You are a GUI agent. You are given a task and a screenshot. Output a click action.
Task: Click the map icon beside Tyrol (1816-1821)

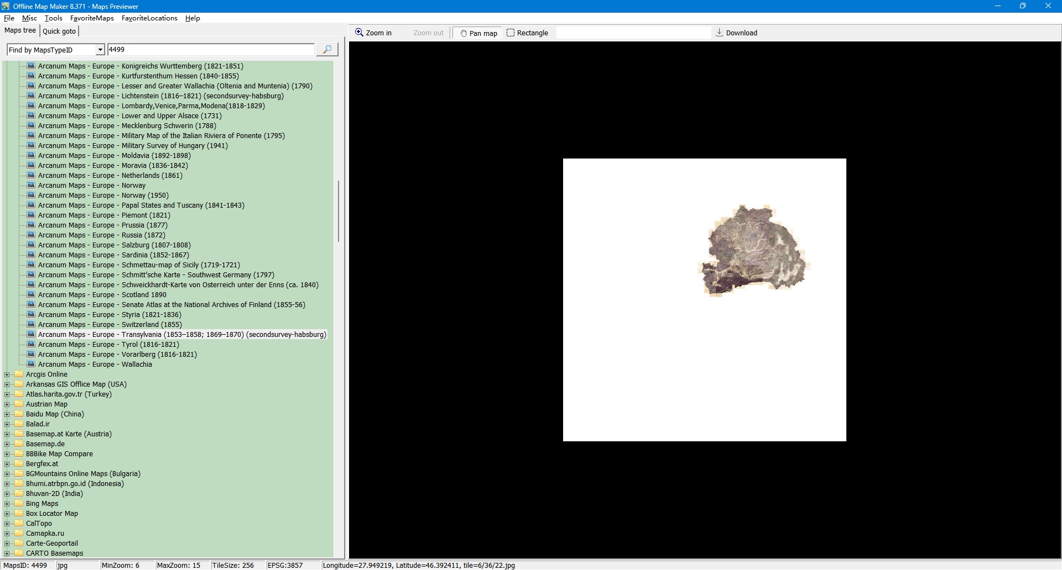pyautogui.click(x=31, y=344)
